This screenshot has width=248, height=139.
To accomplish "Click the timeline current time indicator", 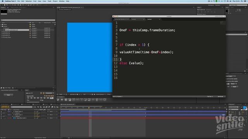I will pyautogui.click(x=89, y=108).
